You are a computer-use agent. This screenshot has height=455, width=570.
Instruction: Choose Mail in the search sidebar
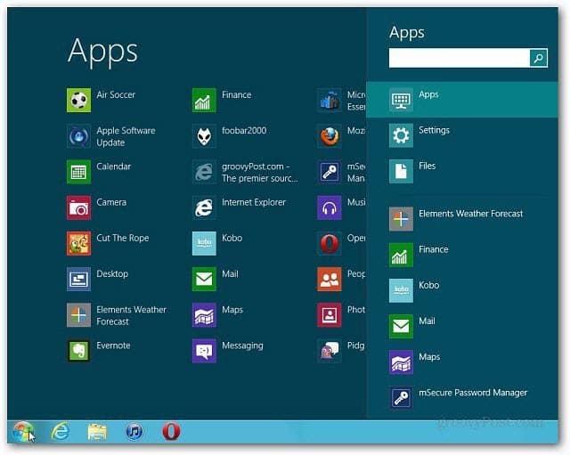pos(461,327)
